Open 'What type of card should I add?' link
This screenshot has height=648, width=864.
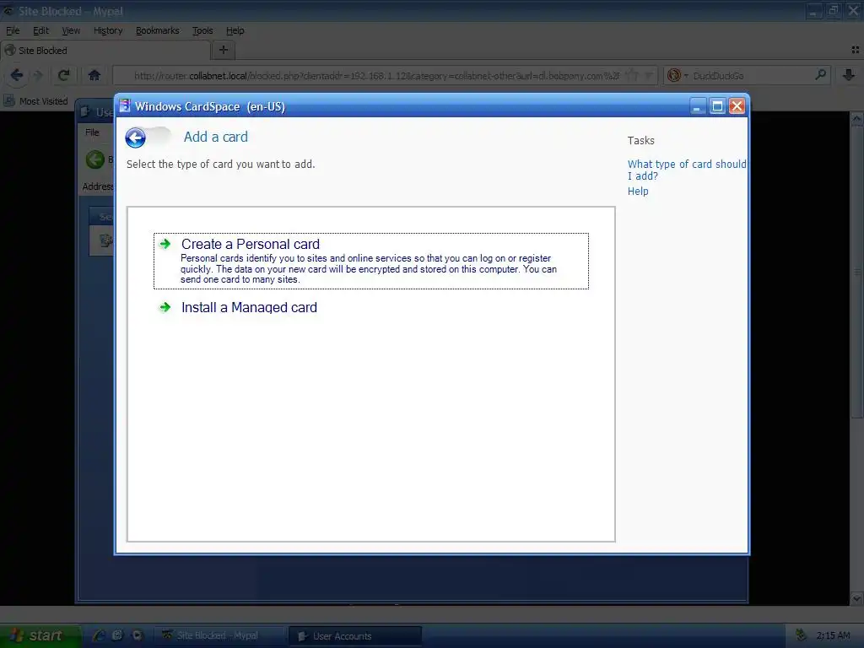687,170
